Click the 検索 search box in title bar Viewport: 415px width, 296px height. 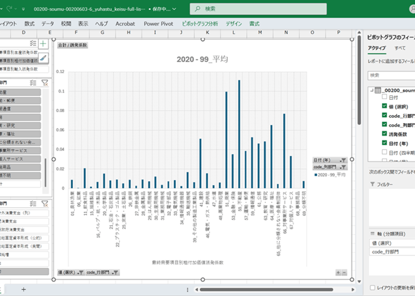point(258,9)
